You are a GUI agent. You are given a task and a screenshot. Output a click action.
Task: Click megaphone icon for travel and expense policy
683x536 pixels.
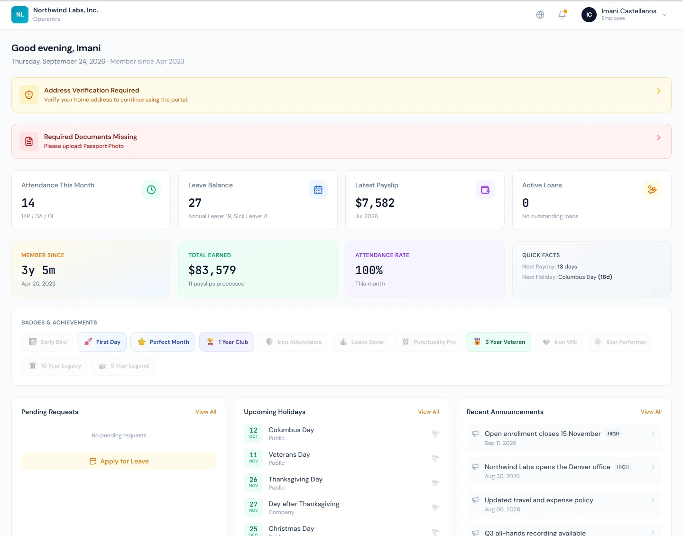pyautogui.click(x=475, y=500)
